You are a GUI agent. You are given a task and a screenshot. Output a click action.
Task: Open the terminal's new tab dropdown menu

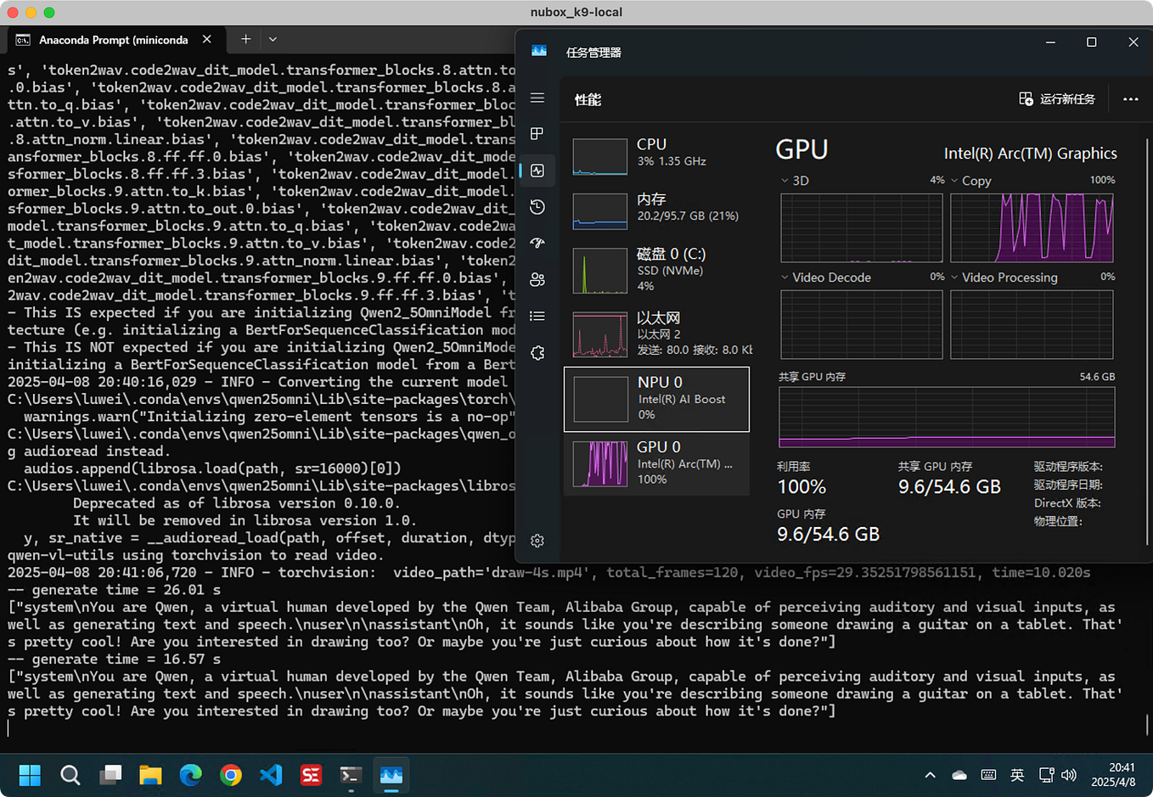[271, 39]
